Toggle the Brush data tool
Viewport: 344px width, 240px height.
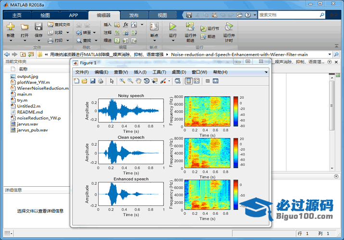pos(163,81)
